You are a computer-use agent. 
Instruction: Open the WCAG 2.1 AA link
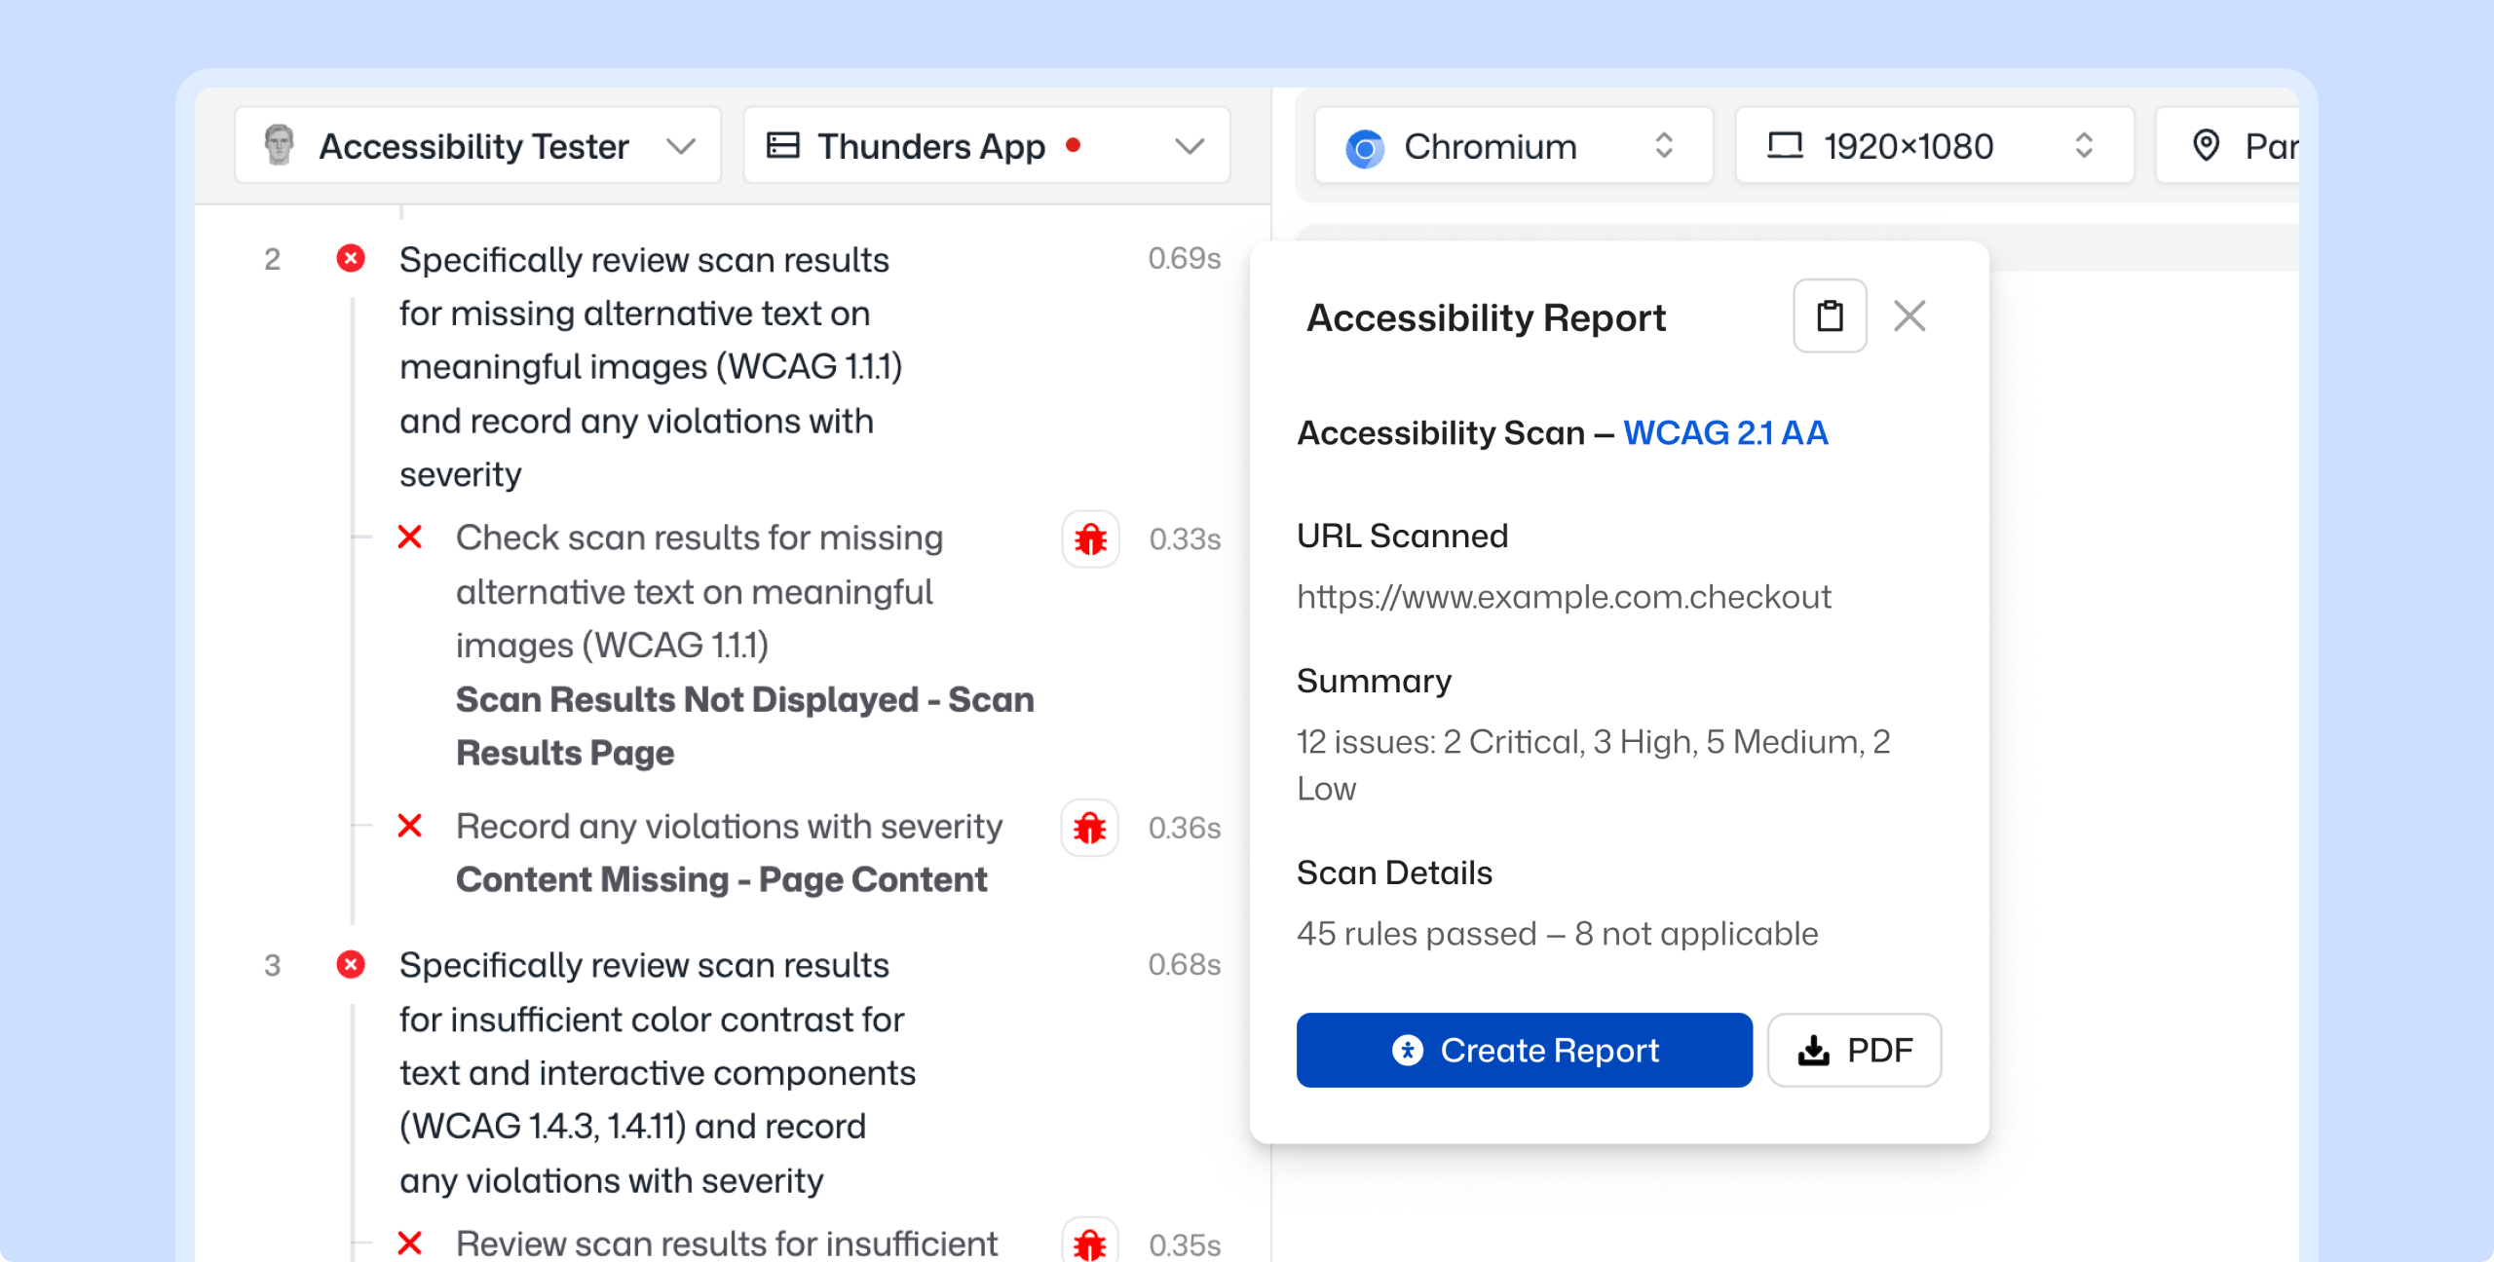(x=1725, y=432)
